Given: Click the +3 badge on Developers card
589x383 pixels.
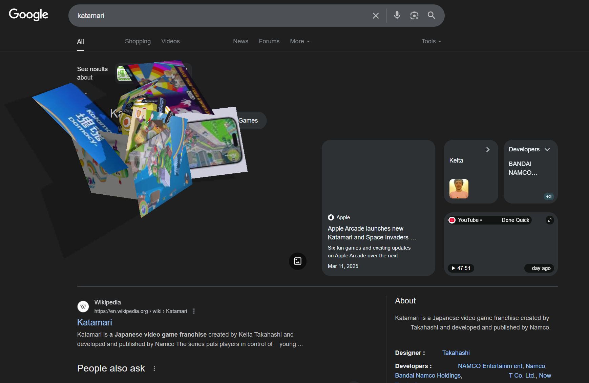Looking at the screenshot, I should 549,196.
